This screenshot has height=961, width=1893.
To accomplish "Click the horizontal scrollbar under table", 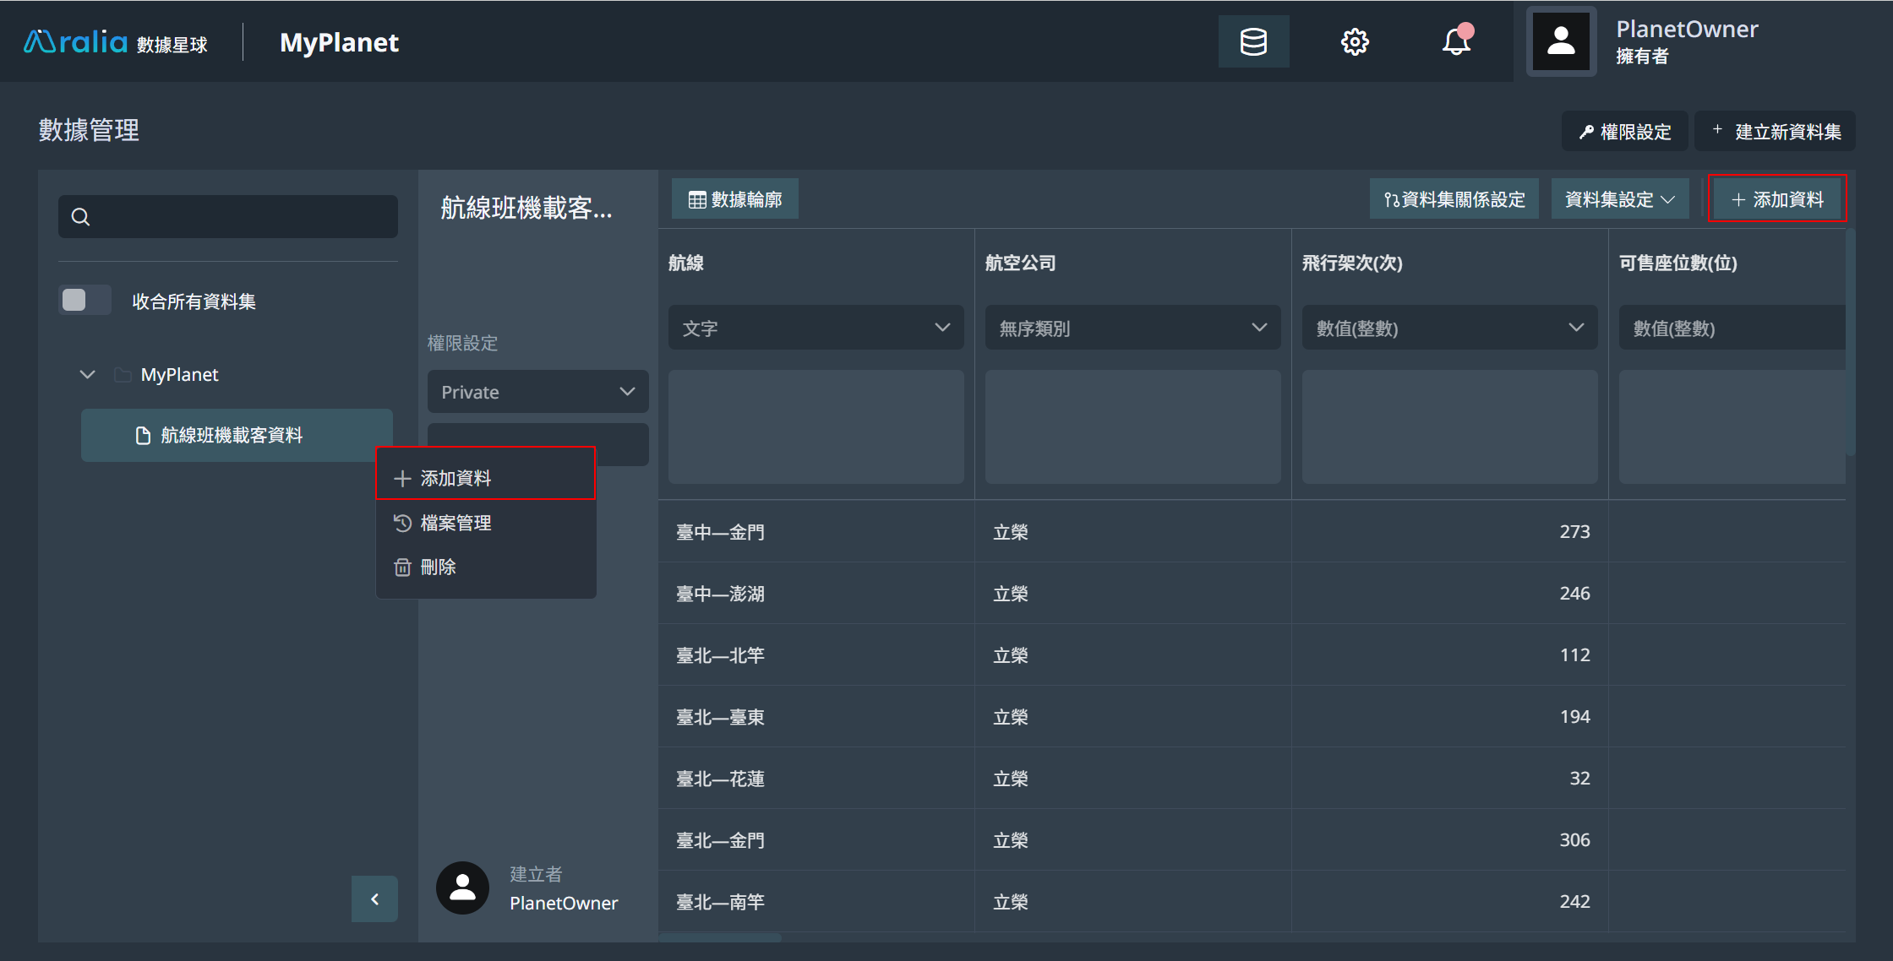I will coord(720,937).
